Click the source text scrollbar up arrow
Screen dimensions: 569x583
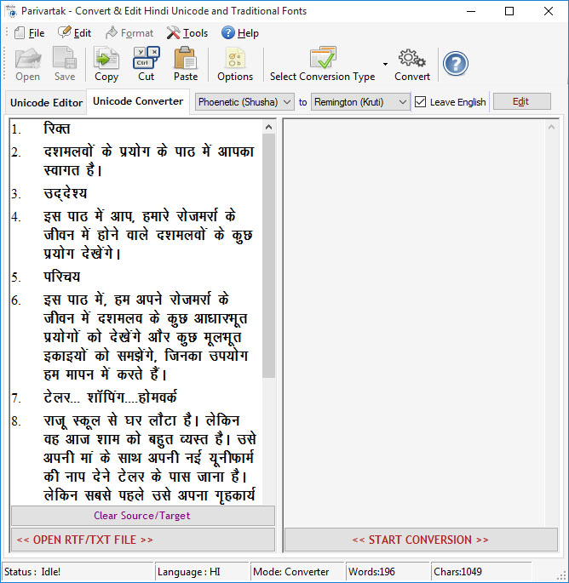[268, 127]
